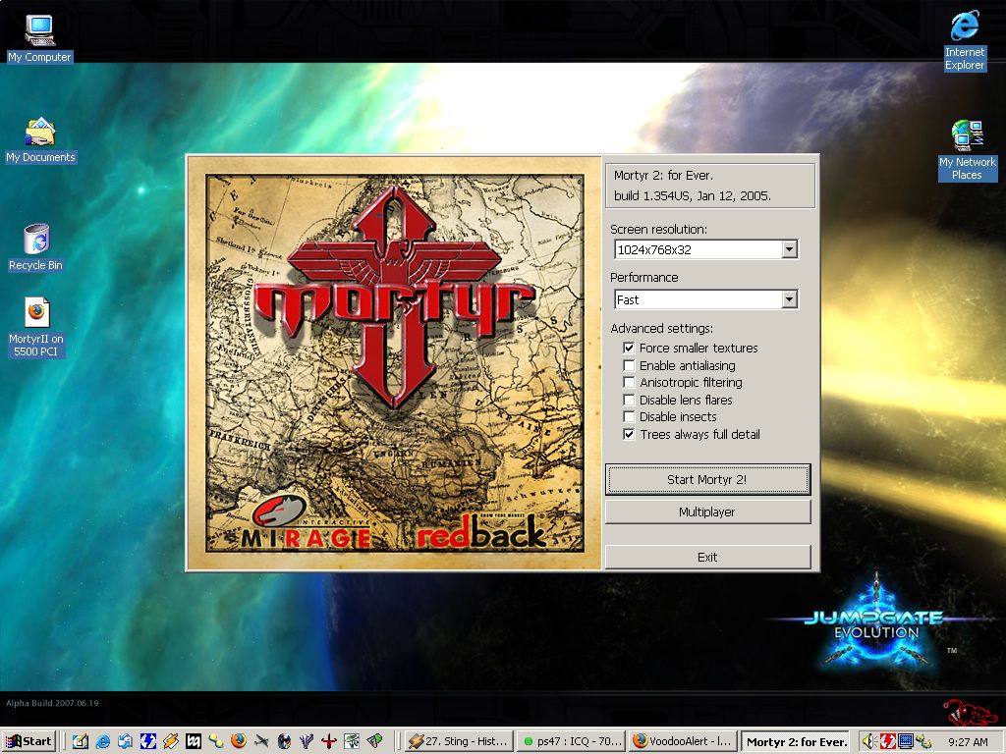Exit the Mortyr 2 launcher
Image resolution: width=1006 pixels, height=754 pixels.
(x=707, y=558)
